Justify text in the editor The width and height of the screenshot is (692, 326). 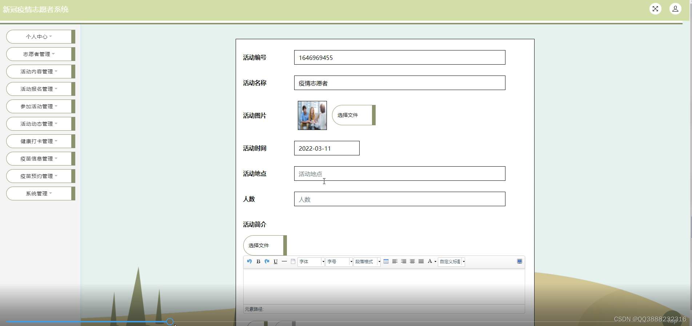(421, 261)
